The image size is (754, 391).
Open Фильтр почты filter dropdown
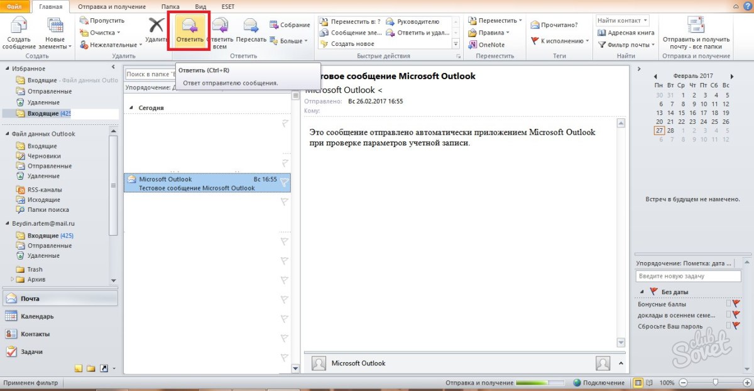tap(627, 45)
